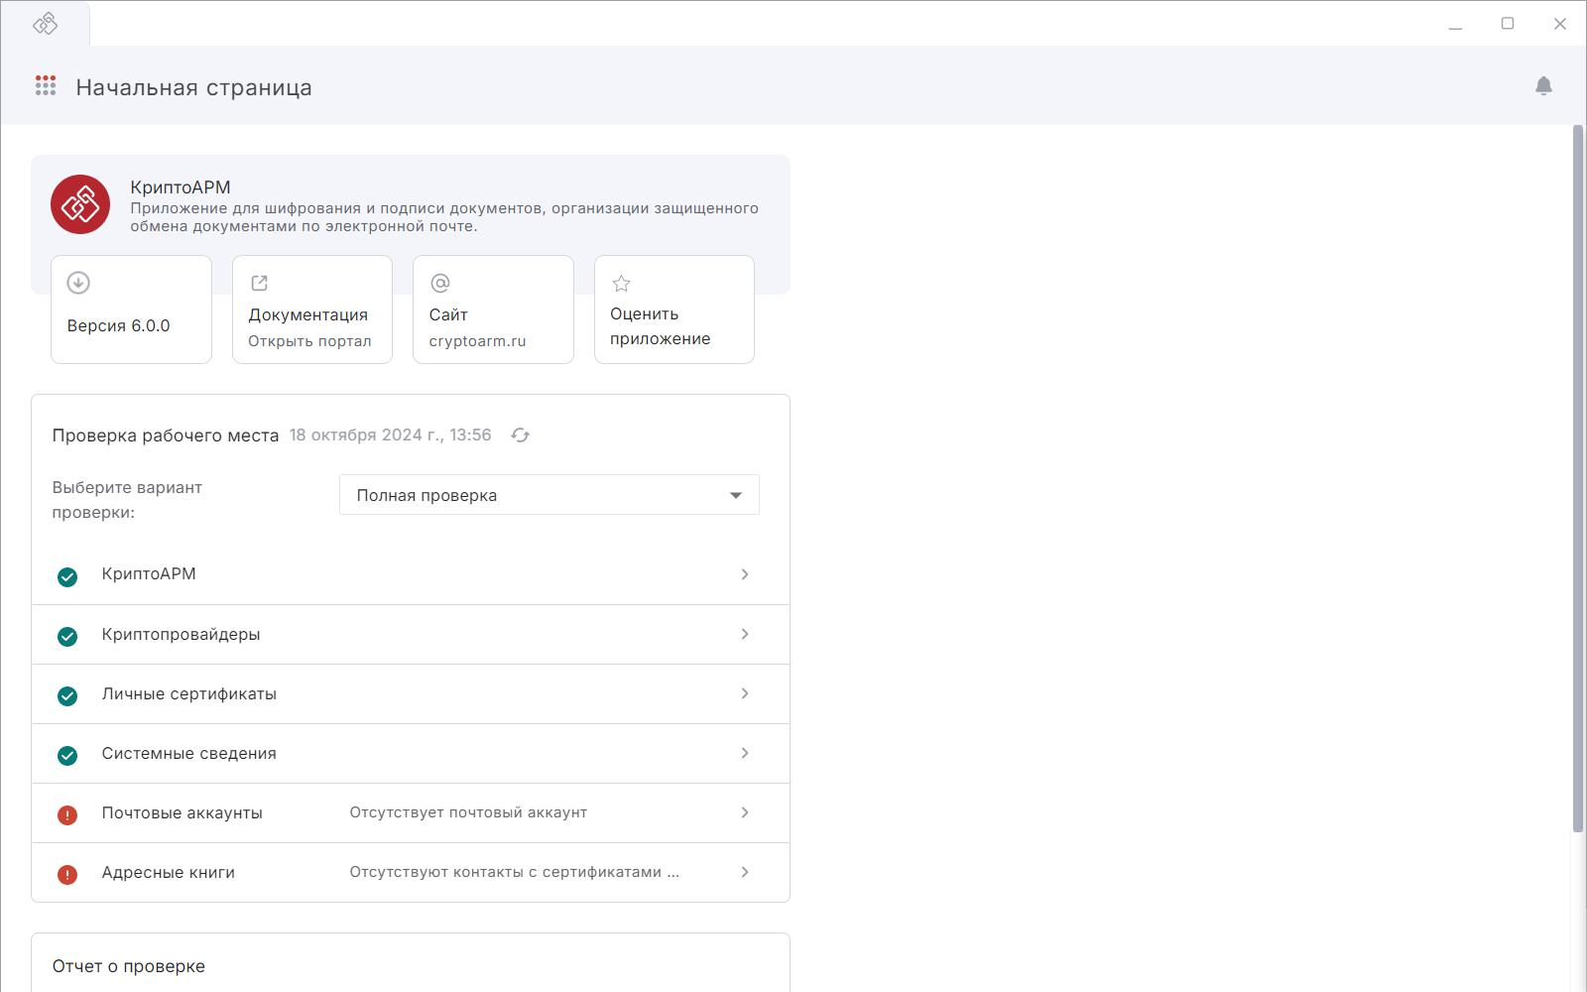
Task: Click the Отсутствуют контакты с сертификатами message
Action: click(514, 872)
